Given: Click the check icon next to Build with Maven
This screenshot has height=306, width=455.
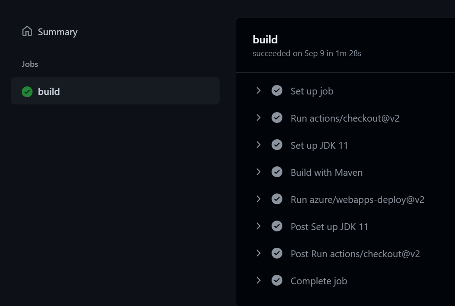Looking at the screenshot, I should pyautogui.click(x=277, y=172).
